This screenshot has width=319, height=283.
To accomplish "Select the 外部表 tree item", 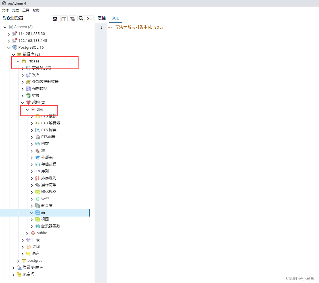I will pyautogui.click(x=47, y=157).
